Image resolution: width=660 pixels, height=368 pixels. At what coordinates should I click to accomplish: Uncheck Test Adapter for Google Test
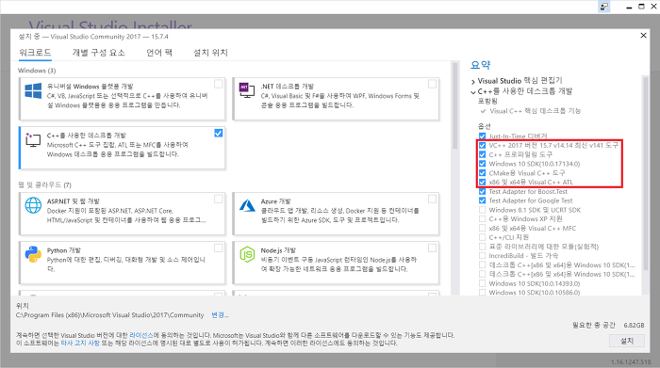click(x=483, y=200)
